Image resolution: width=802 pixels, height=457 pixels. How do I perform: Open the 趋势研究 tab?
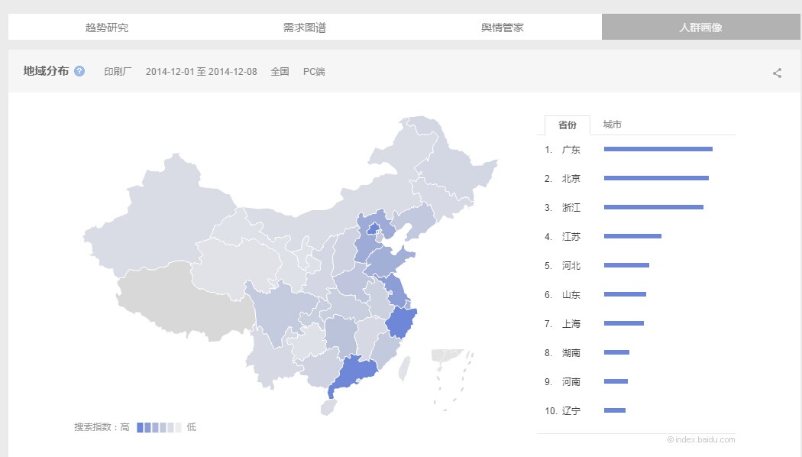pyautogui.click(x=107, y=27)
